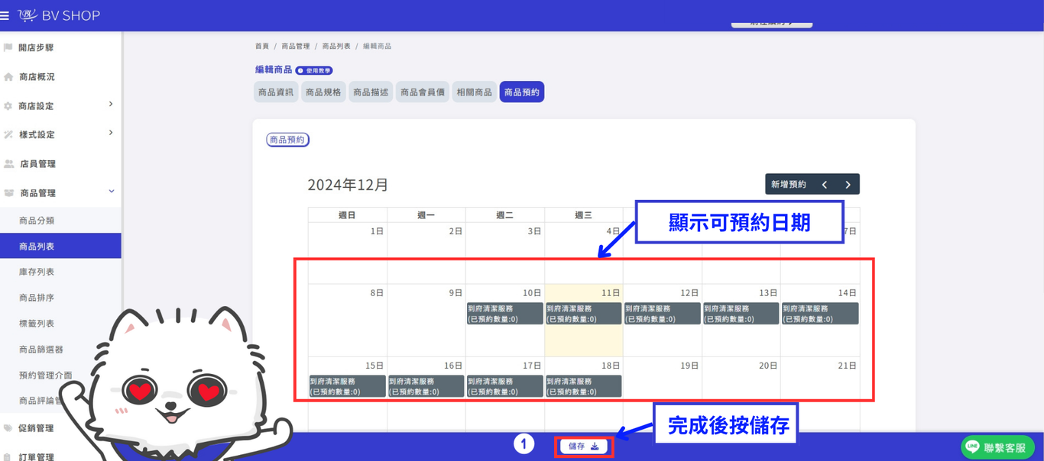Click the 儲存 save button

click(584, 446)
